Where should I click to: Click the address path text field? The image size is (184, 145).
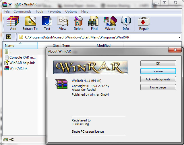pos(100,37)
